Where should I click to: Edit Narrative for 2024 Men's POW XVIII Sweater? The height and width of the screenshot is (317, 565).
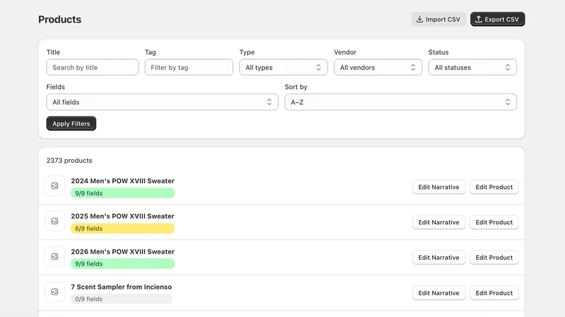click(x=439, y=187)
